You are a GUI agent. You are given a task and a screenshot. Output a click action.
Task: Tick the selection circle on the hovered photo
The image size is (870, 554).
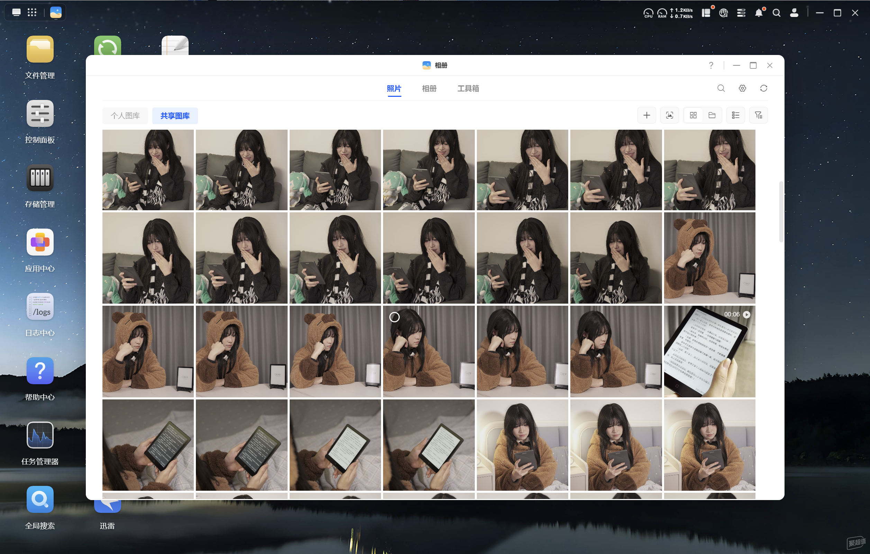[394, 317]
